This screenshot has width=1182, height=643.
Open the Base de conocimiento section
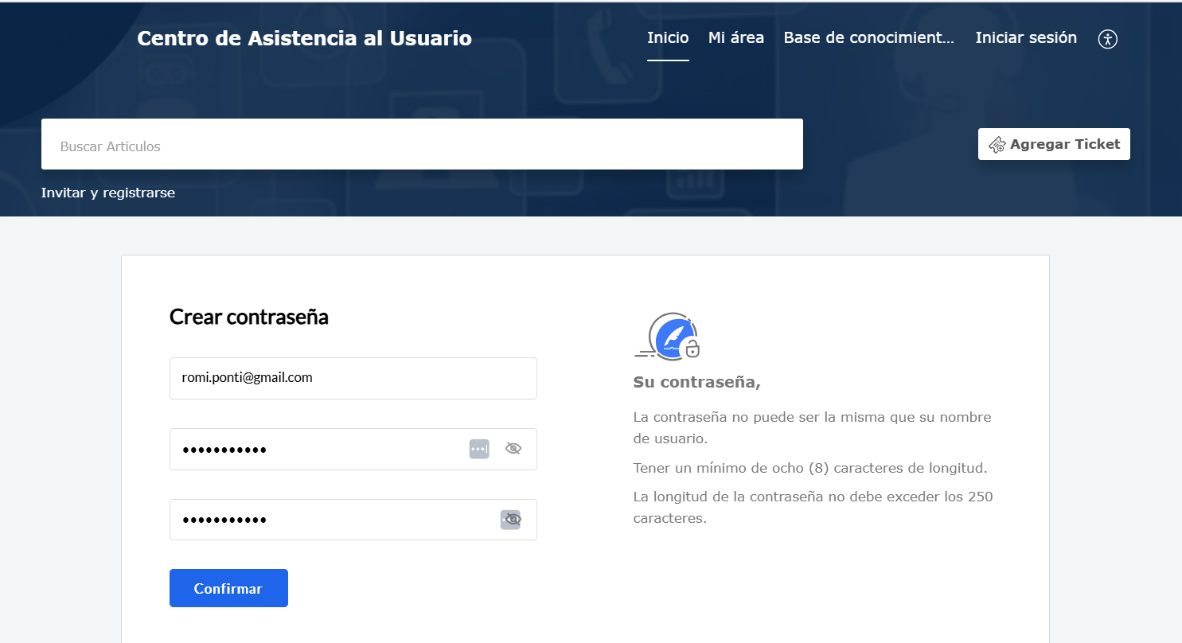click(x=869, y=38)
